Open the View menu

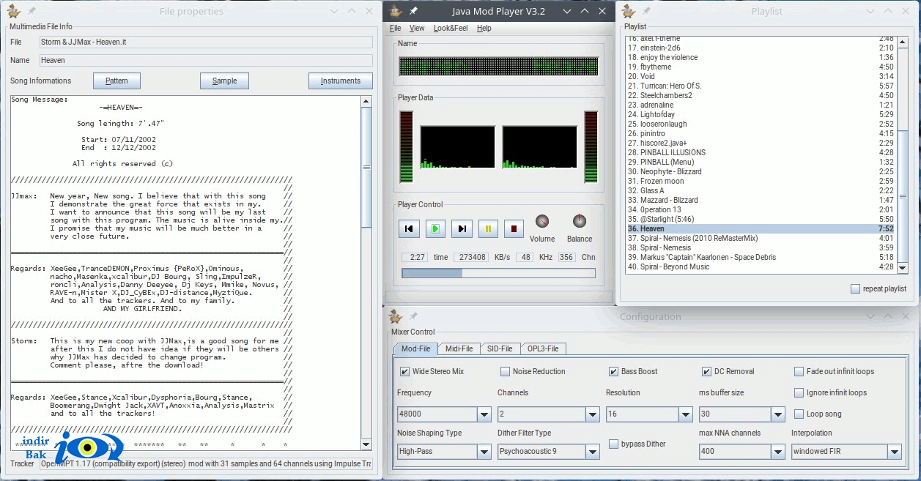(417, 28)
